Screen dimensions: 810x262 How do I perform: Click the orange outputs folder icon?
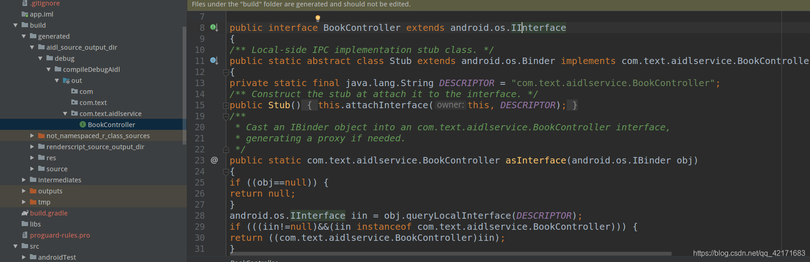[x=33, y=191]
